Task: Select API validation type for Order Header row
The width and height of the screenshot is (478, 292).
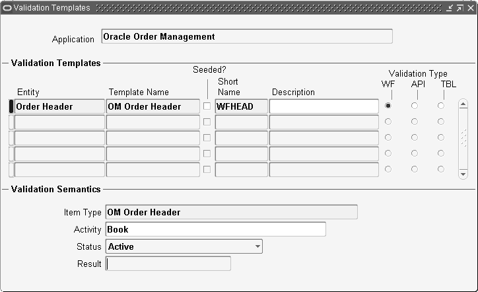Action: point(415,106)
